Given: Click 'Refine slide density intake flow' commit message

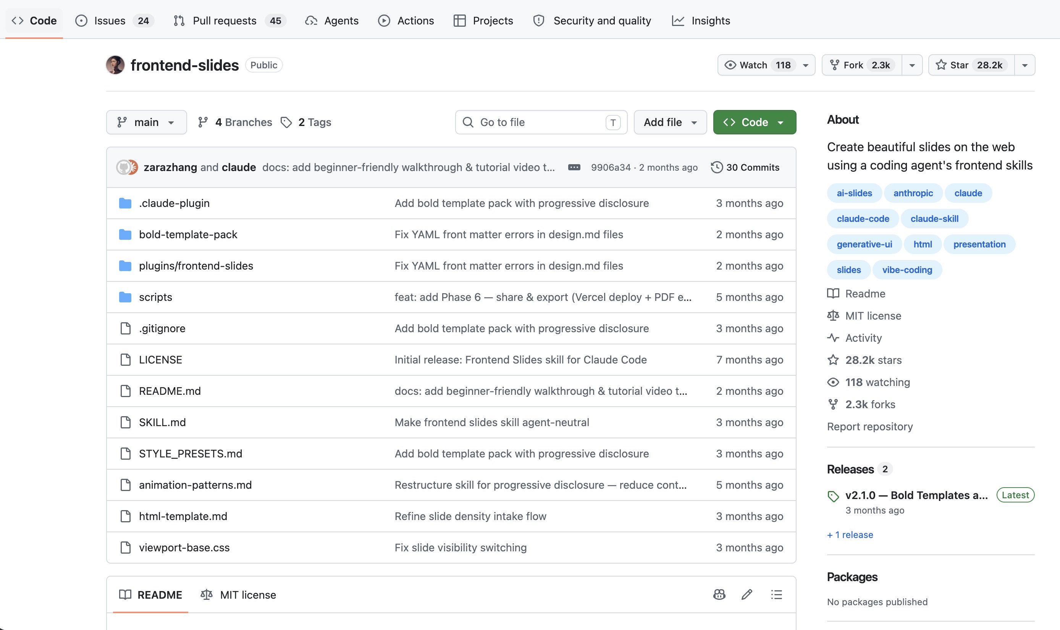Looking at the screenshot, I should (x=470, y=516).
